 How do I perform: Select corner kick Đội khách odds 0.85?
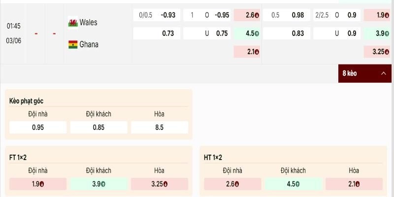pyautogui.click(x=99, y=128)
